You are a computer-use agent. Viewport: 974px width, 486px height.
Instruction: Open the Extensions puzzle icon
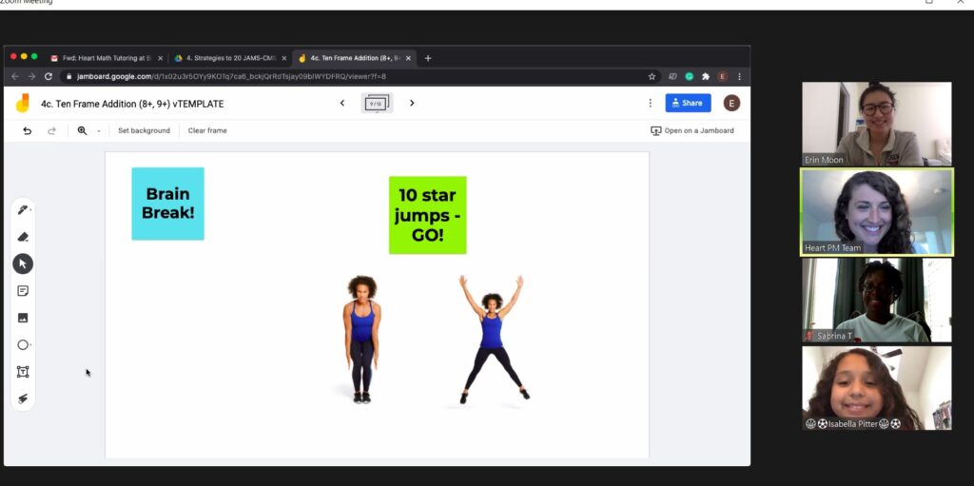point(705,76)
